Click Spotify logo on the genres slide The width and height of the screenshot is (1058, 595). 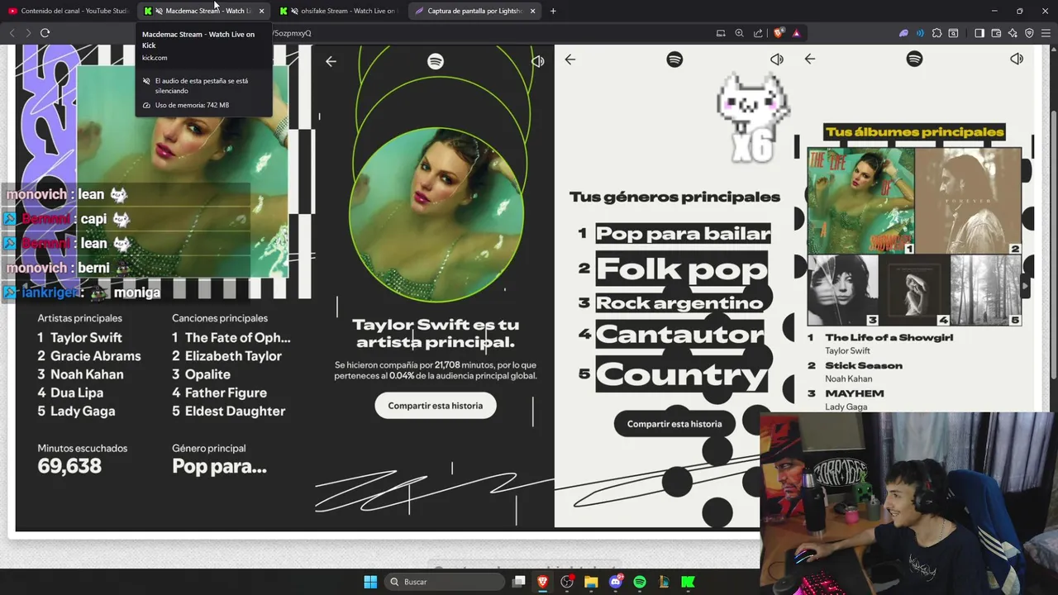coord(674,59)
